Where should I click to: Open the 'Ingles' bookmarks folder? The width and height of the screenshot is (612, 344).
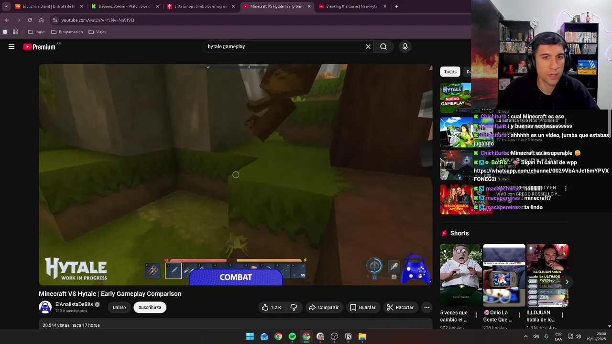[x=37, y=32]
